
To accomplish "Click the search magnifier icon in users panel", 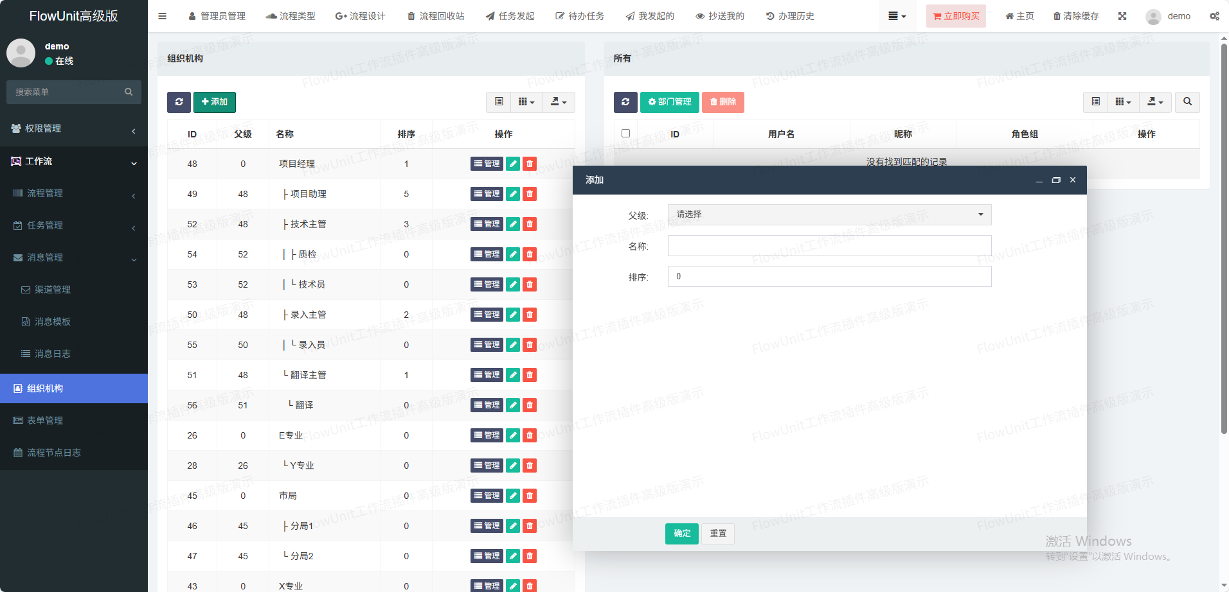I will (1187, 102).
